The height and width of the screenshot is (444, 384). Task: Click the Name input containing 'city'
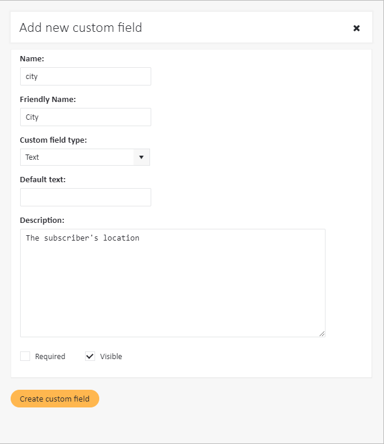[x=85, y=77]
